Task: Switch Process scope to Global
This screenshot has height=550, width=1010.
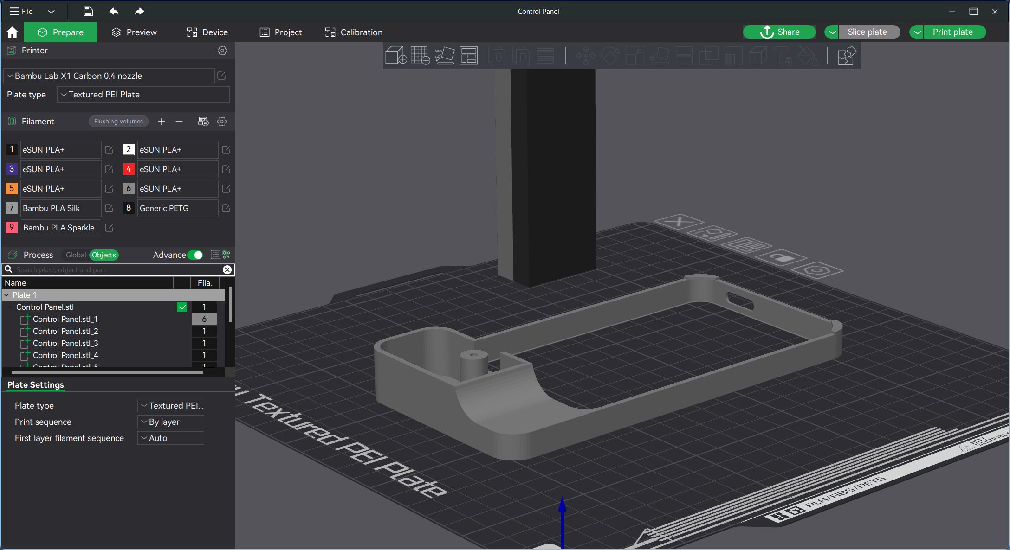Action: pyautogui.click(x=75, y=255)
